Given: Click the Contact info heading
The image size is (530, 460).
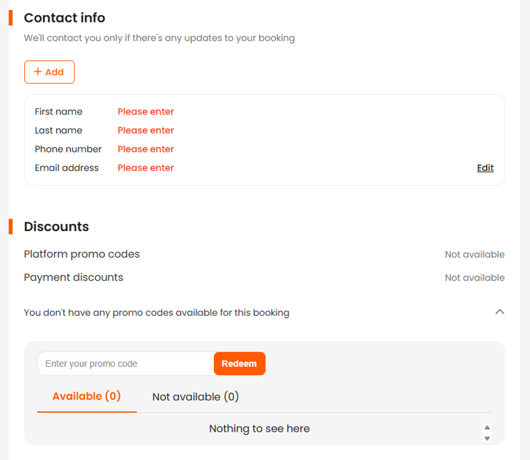Looking at the screenshot, I should 64,18.
